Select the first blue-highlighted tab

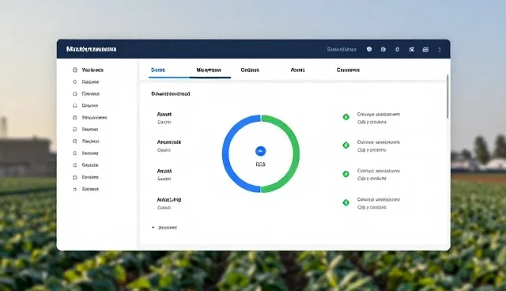coord(158,70)
